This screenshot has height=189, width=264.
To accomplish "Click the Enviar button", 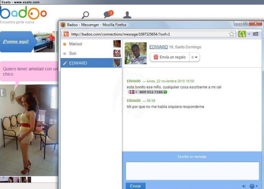I will [136, 186].
